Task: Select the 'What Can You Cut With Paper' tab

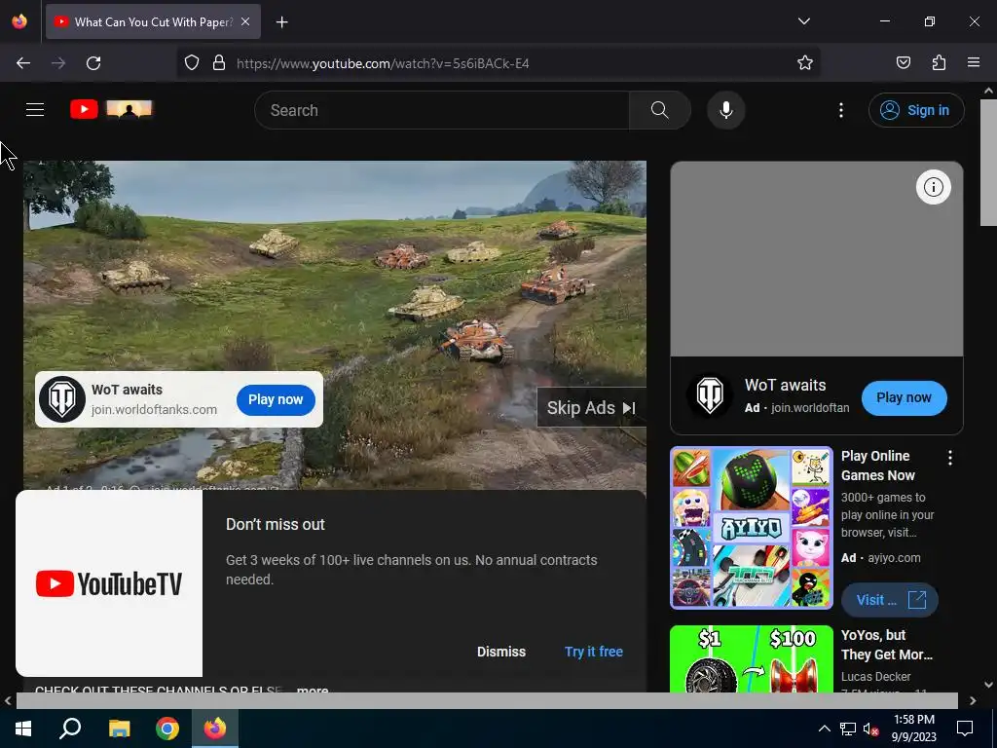Action: [153, 21]
